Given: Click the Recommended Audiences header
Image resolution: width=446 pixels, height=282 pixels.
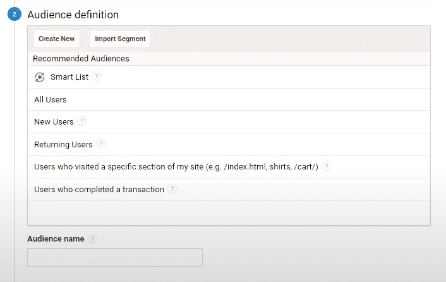Looking at the screenshot, I should [81, 59].
